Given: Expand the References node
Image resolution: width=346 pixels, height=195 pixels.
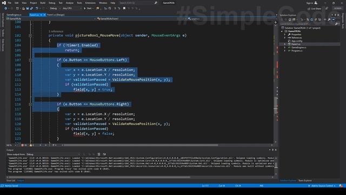Looking at the screenshot, I should (x=285, y=38).
